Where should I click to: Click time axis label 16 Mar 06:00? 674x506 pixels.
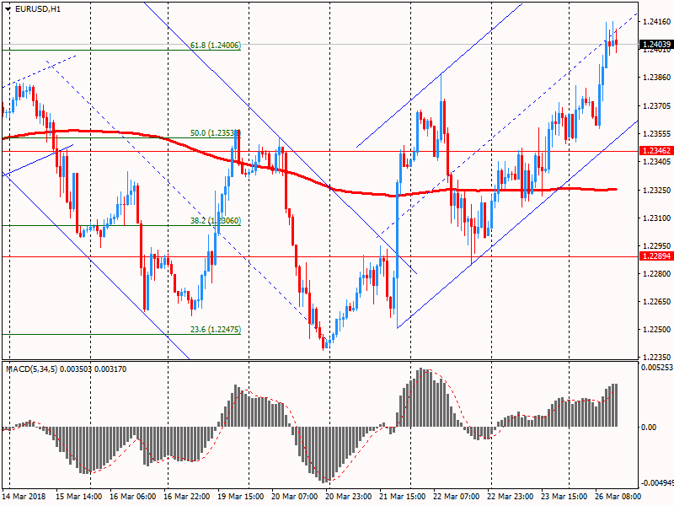click(133, 496)
